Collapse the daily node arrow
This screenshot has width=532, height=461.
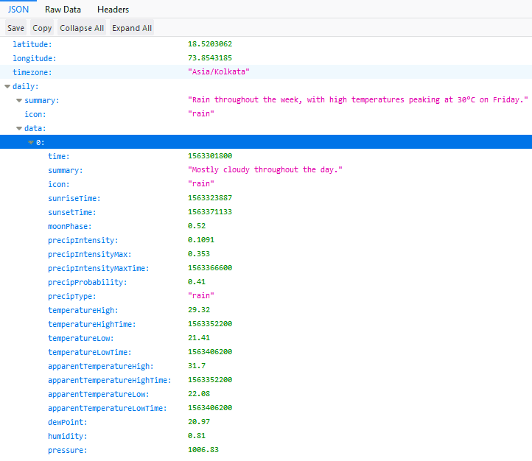click(7, 86)
